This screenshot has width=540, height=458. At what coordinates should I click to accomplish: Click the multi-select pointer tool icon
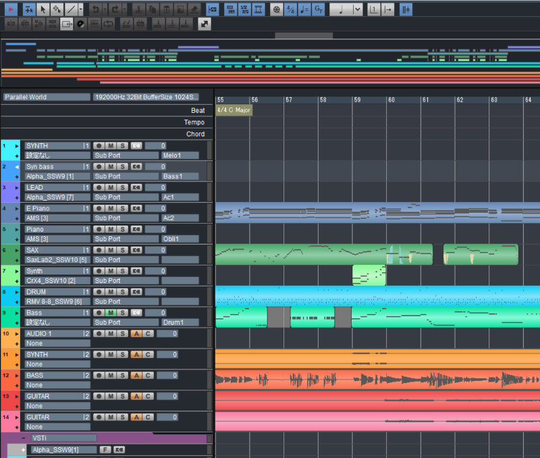[x=57, y=9]
